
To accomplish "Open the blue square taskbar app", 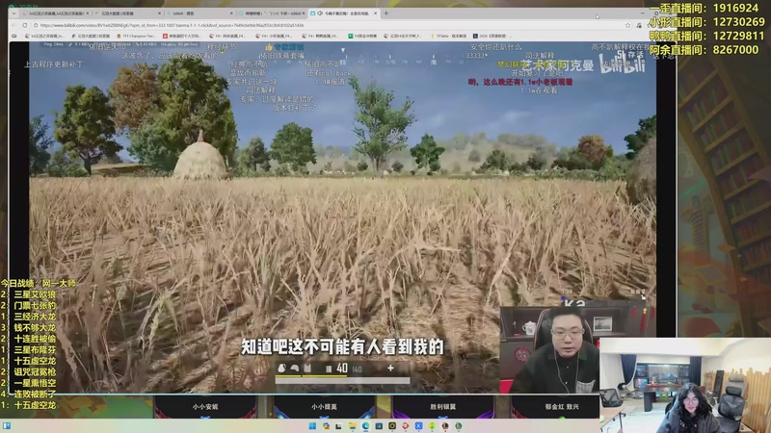I will click(379, 425).
